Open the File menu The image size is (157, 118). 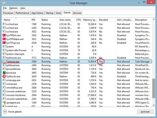(x=5, y=8)
